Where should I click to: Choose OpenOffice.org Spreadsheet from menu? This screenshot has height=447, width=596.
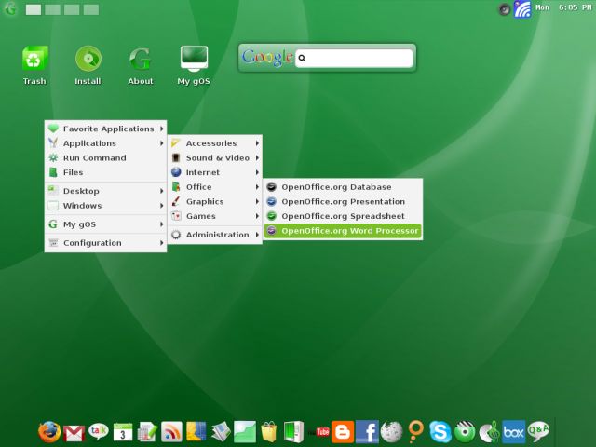[x=342, y=216]
